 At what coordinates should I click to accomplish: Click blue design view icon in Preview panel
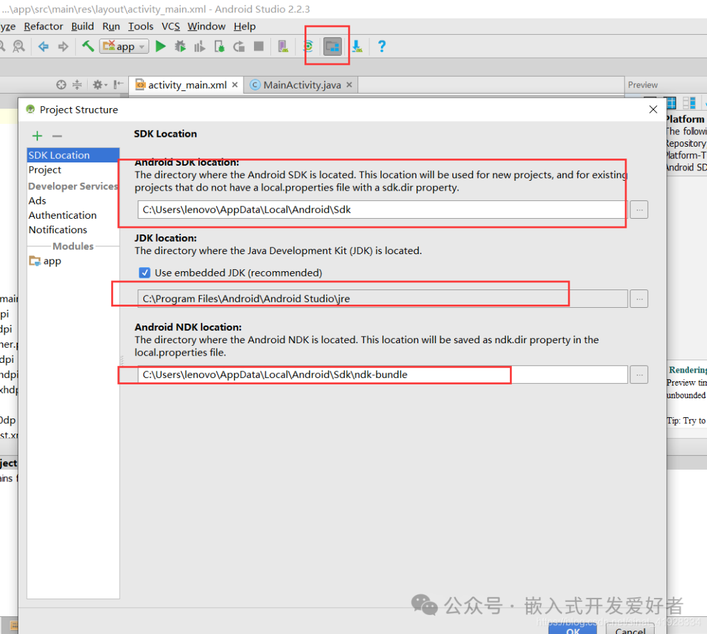click(672, 103)
